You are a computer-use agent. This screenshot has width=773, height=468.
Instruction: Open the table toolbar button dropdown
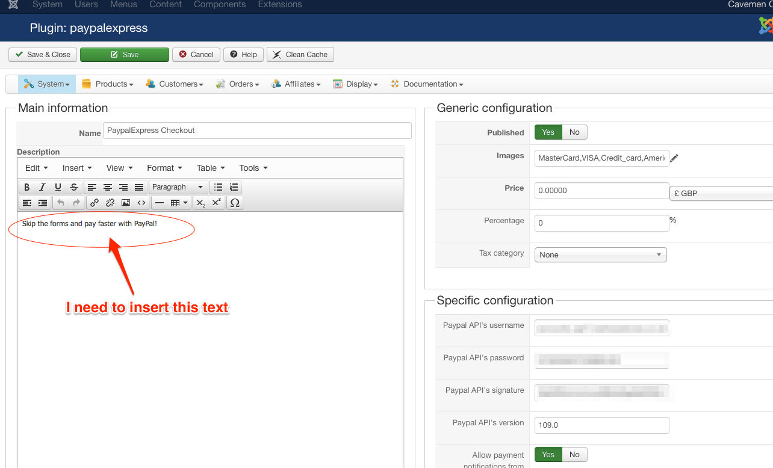[x=180, y=203]
